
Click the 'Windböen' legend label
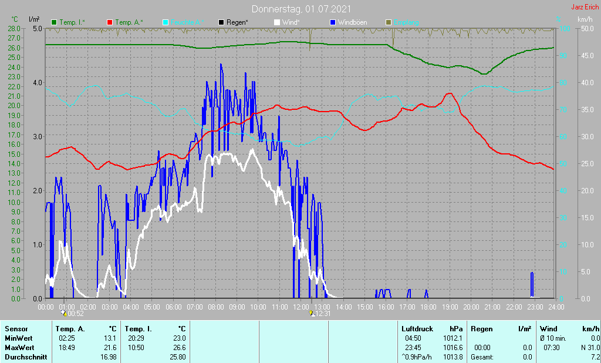[x=352, y=22]
